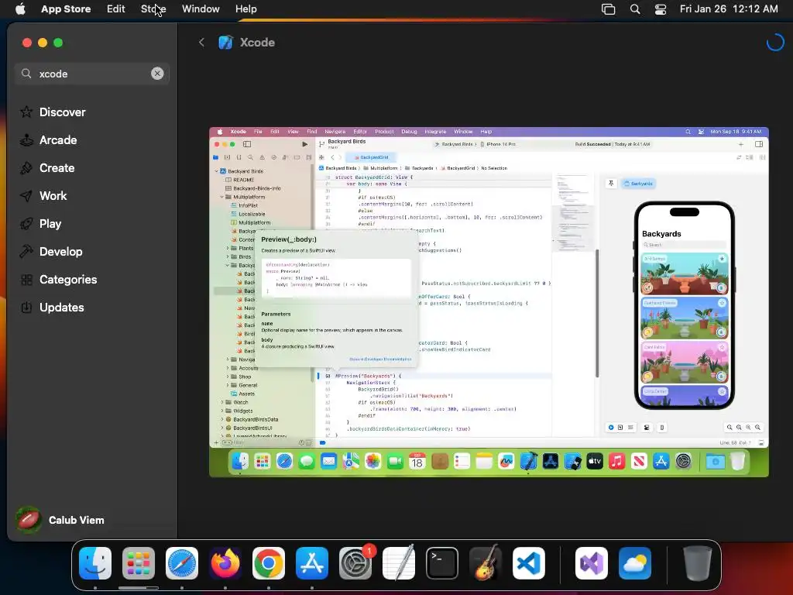793x595 pixels.
Task: Launch Terminal from the Dock
Action: (x=442, y=563)
